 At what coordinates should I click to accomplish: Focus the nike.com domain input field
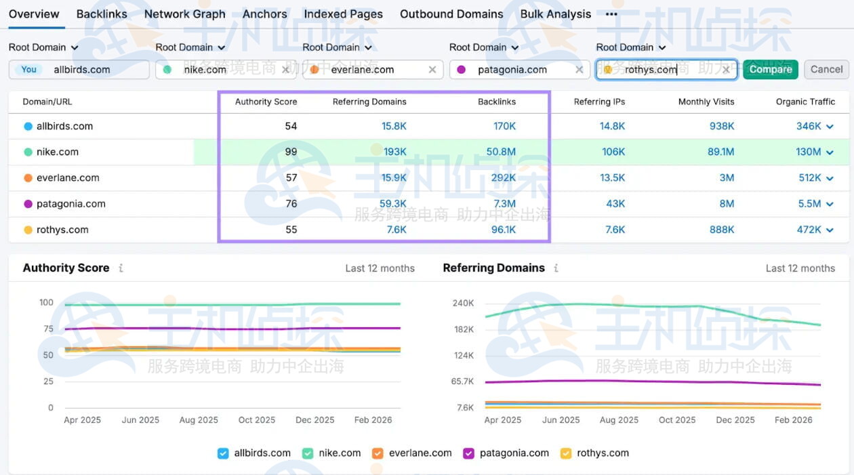click(226, 69)
